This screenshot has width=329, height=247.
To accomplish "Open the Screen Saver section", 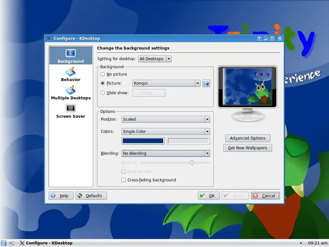I will 71,111.
